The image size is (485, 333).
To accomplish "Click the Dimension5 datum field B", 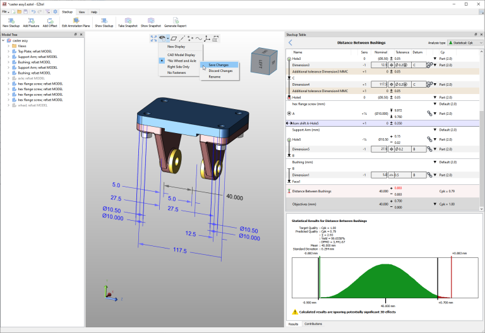I will 418,149.
